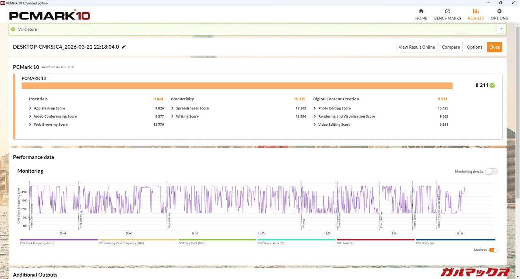The image size is (520, 279).
Task: Click the red GPU Load legend bar
Action: pyautogui.click(x=375, y=240)
